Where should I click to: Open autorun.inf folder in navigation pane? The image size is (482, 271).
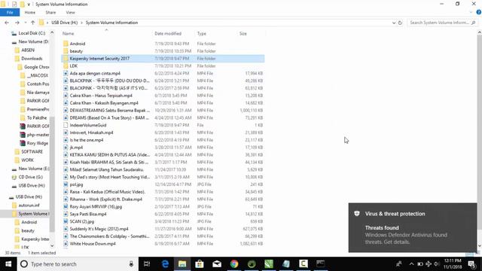pyautogui.click(x=29, y=206)
